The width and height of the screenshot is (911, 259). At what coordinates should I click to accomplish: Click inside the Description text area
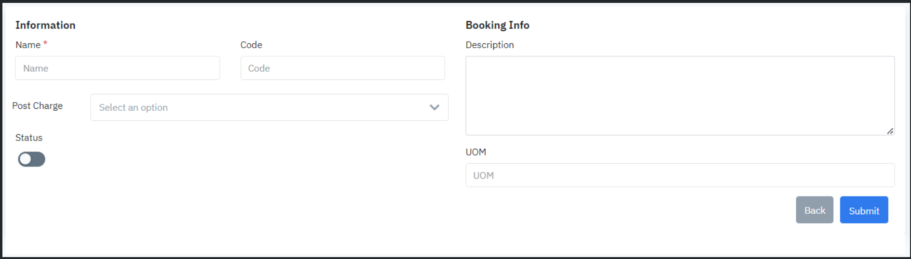pyautogui.click(x=680, y=95)
